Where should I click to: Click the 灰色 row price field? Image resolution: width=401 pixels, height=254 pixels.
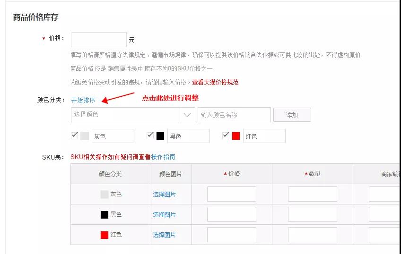click(x=232, y=194)
